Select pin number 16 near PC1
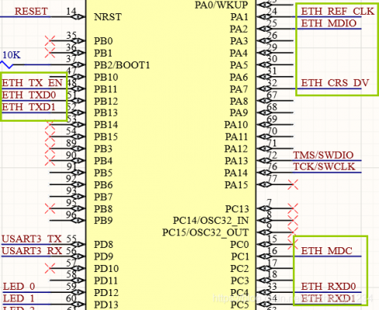 [272, 250]
